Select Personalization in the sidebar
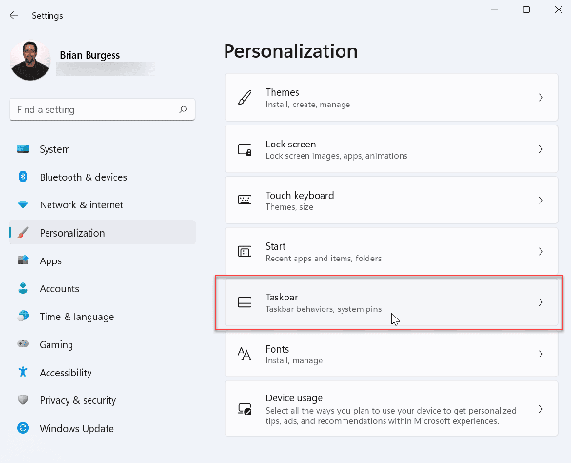571x463 pixels. (102, 232)
